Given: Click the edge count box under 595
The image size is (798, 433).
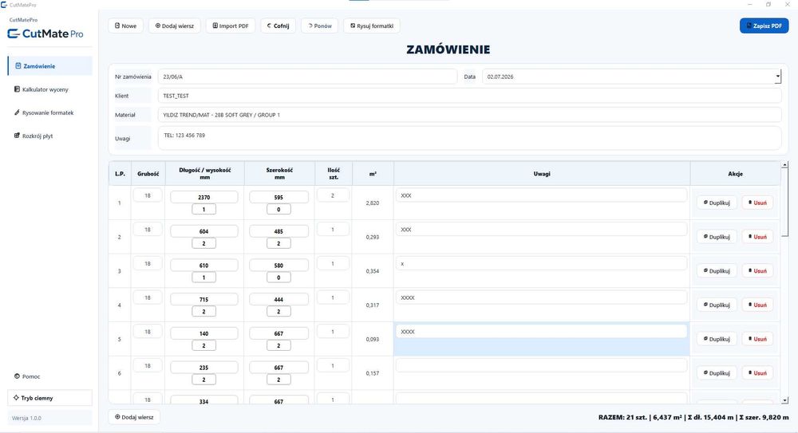Looking at the screenshot, I should tap(279, 209).
